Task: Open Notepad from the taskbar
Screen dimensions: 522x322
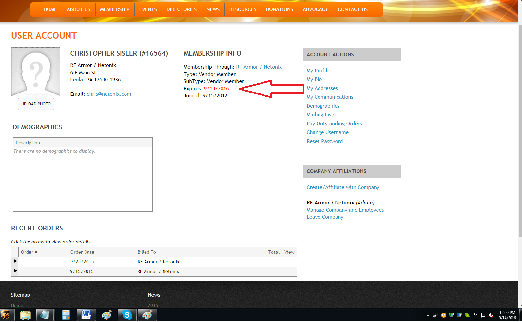Action: (x=45, y=315)
